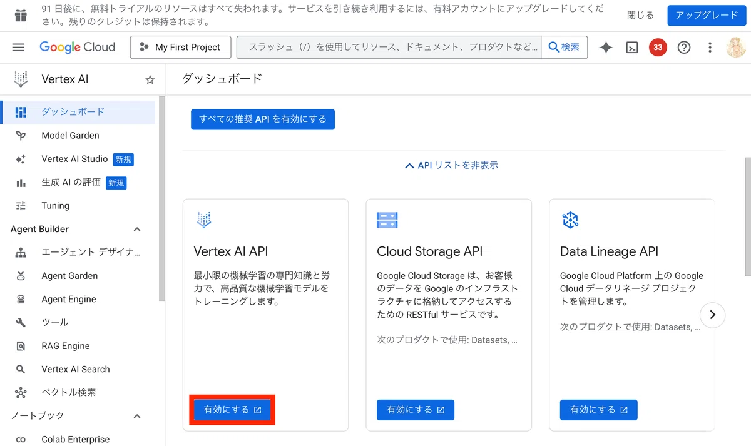Open Gemini AI assistant sparkle icon

(x=606, y=47)
